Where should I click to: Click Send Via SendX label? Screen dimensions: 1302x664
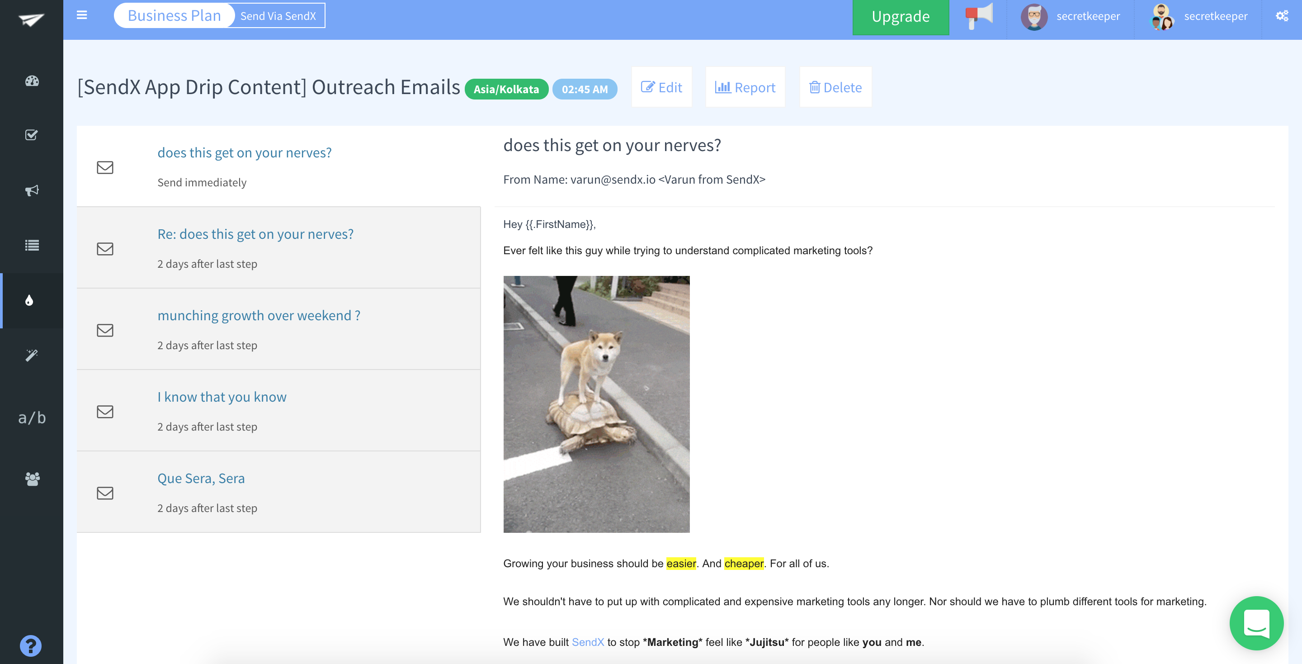(x=278, y=16)
